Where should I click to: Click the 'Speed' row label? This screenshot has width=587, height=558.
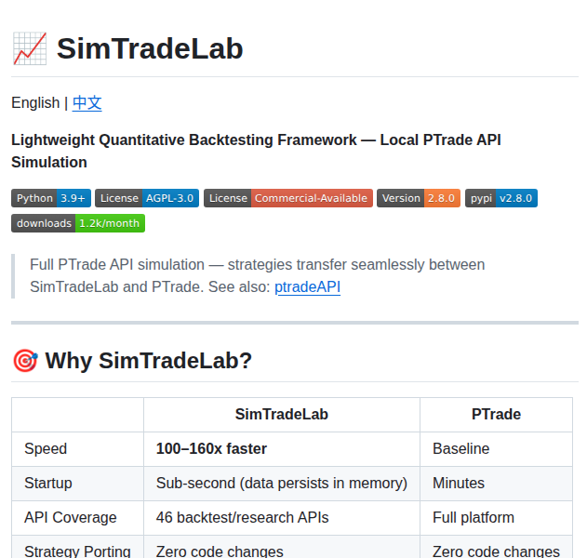coord(46,448)
